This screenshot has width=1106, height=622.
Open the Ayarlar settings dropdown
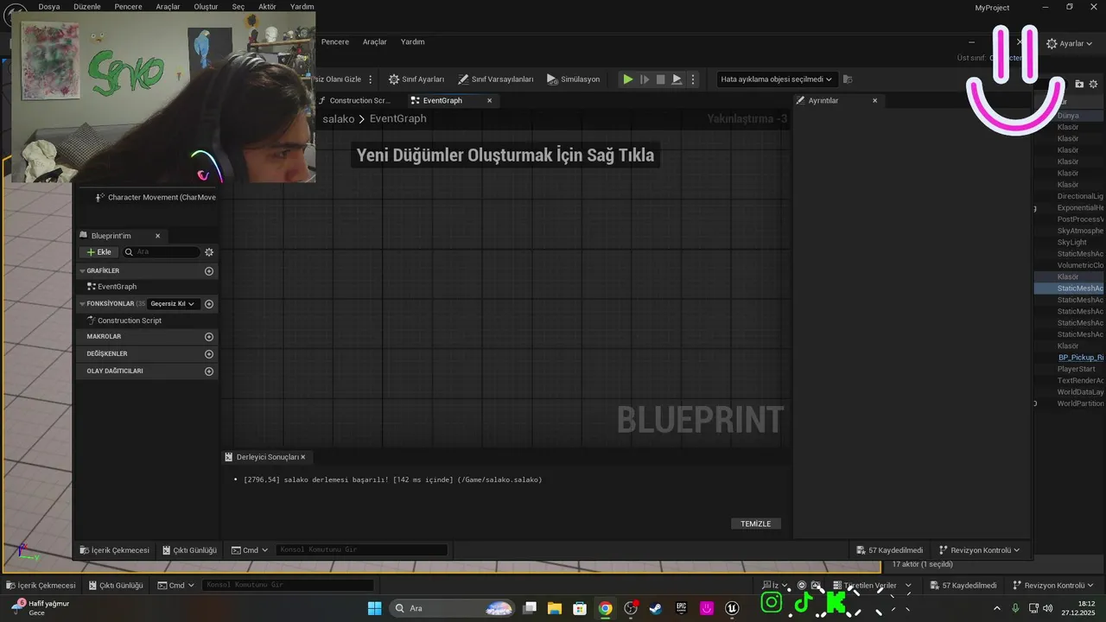pos(1070,43)
